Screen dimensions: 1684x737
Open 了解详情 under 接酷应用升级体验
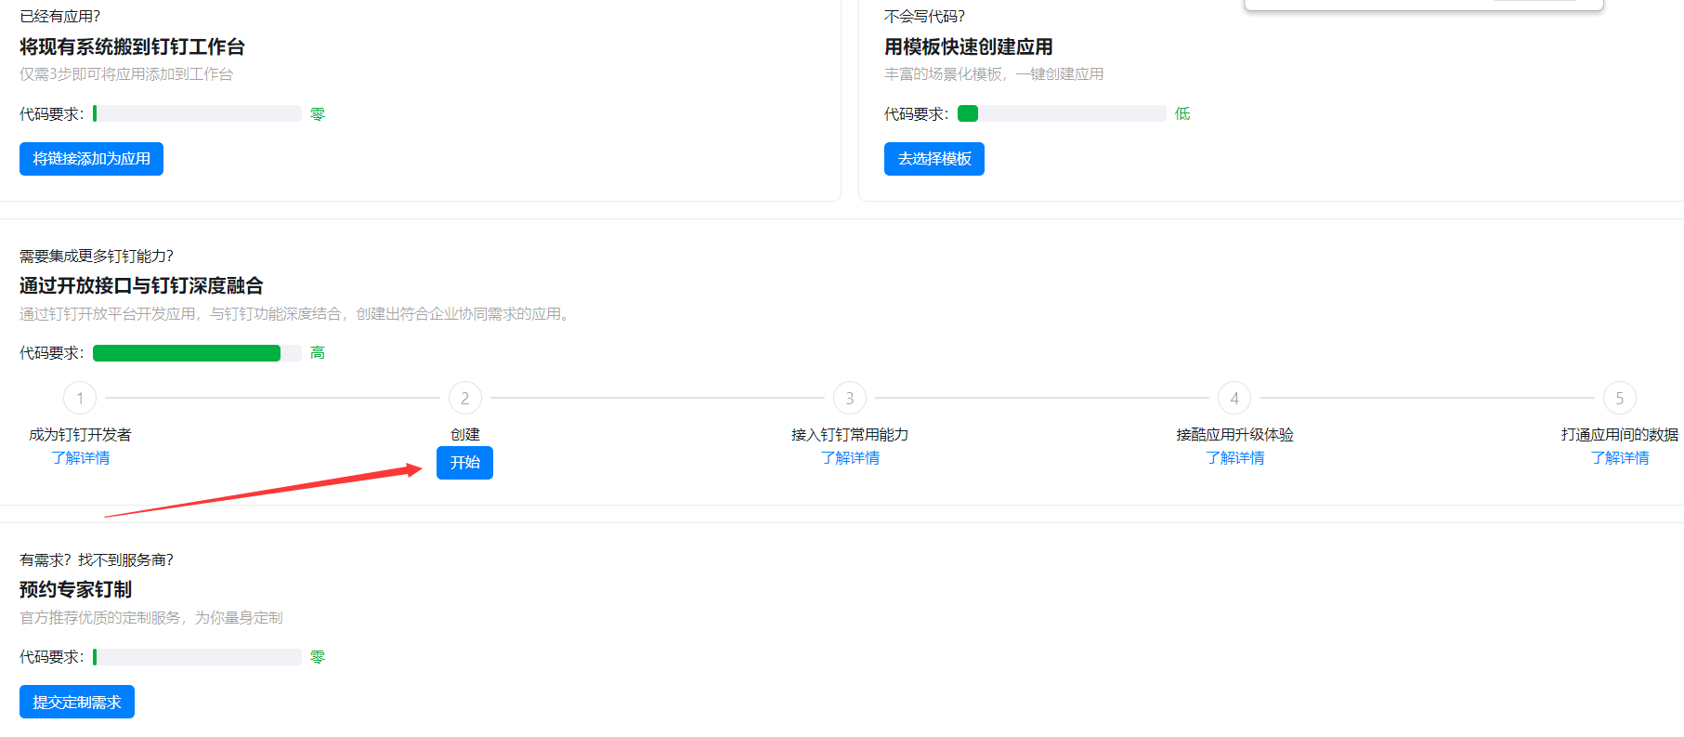pyautogui.click(x=1234, y=458)
